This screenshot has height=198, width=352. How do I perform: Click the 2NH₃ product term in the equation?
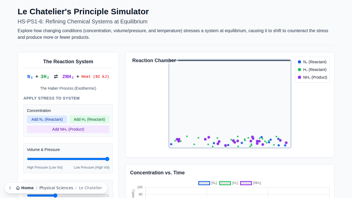[x=68, y=76]
